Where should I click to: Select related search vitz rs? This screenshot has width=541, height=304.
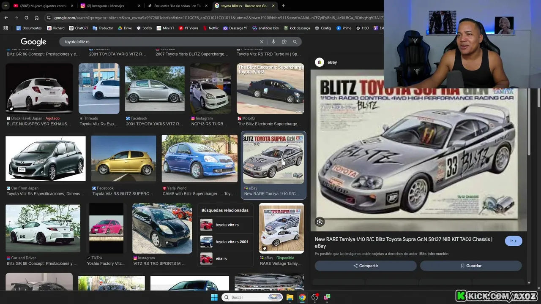225,258
